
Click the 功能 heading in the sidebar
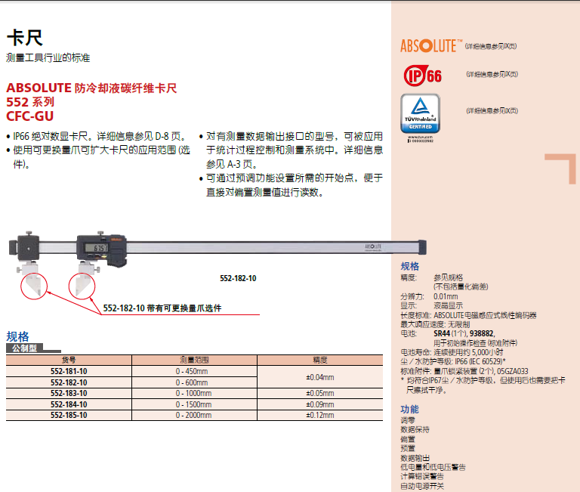409,409
